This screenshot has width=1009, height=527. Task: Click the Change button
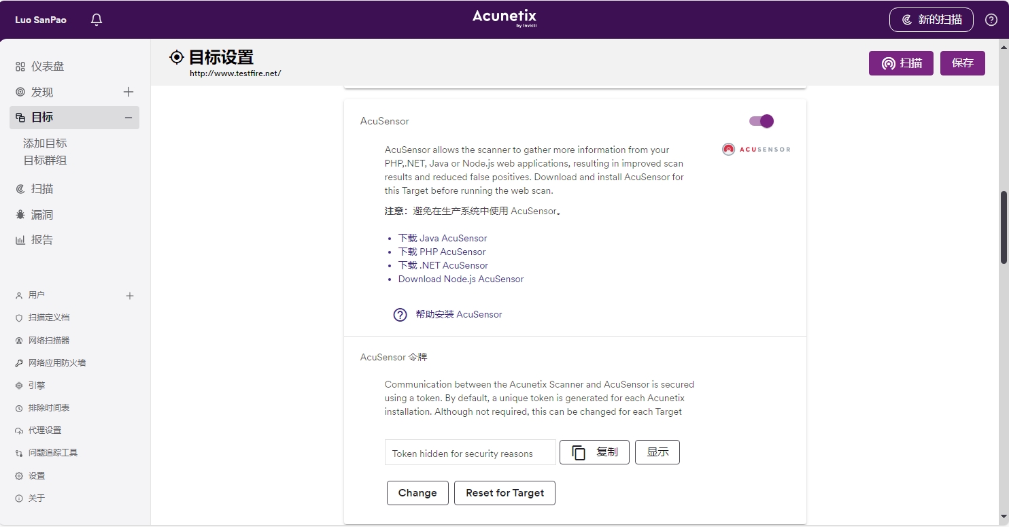click(x=417, y=493)
